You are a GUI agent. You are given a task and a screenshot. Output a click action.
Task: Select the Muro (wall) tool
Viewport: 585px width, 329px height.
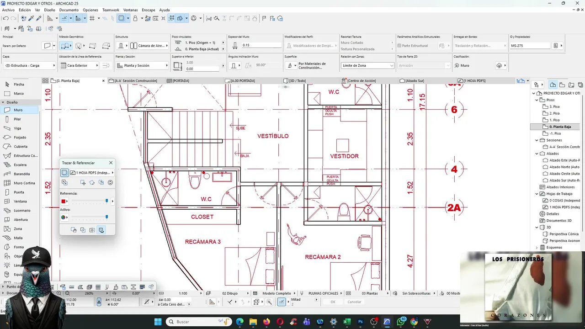18,110
